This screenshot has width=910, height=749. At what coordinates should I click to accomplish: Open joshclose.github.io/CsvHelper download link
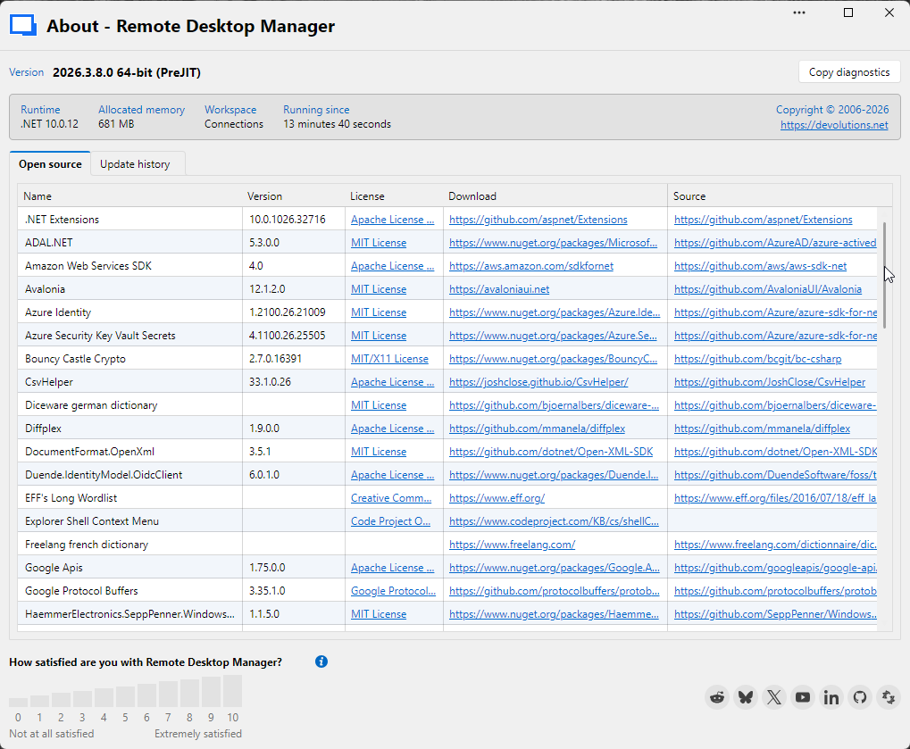pos(538,382)
